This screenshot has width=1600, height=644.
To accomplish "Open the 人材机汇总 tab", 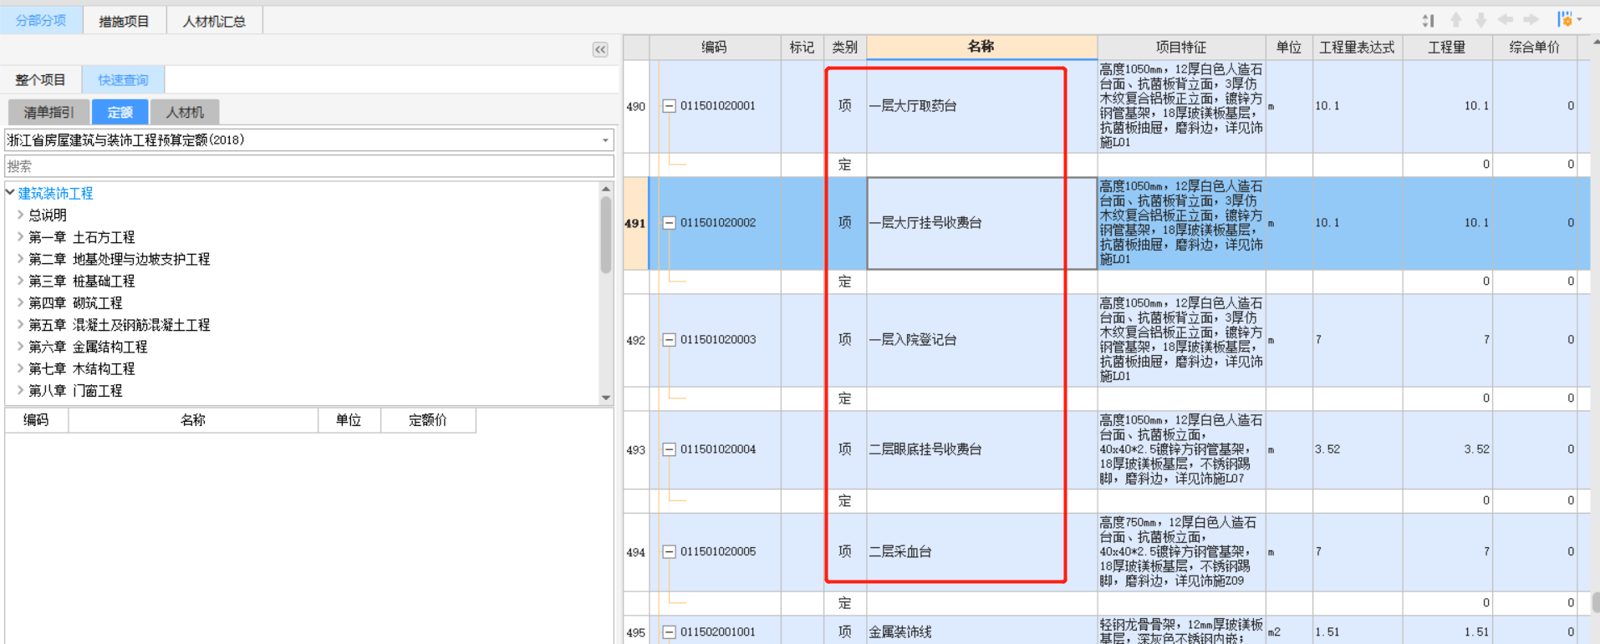I will click(214, 21).
